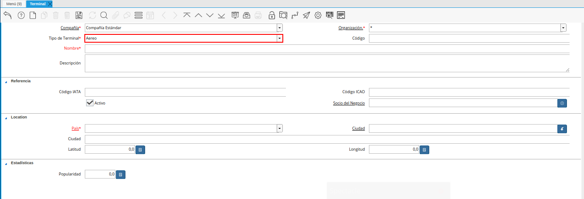584x199 pixels.
Task: Open the Compañía dropdown arrow
Action: pyautogui.click(x=280, y=28)
